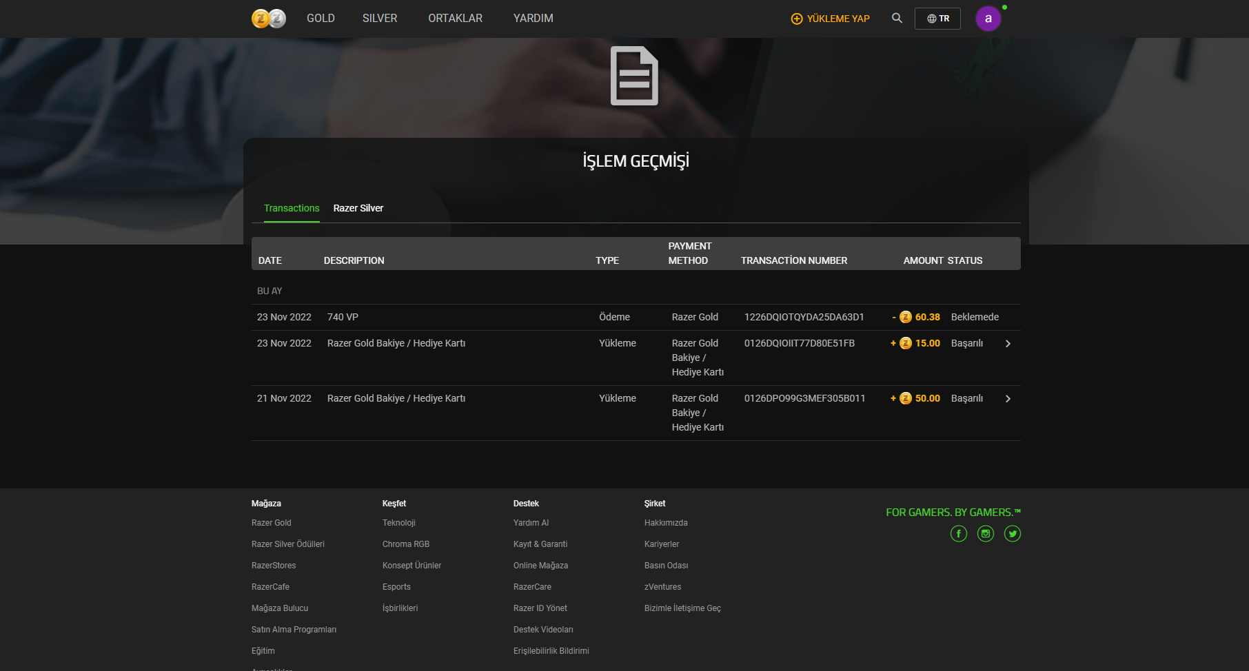Open the zVentures footer link
Screen dimensions: 1249x671
point(663,587)
